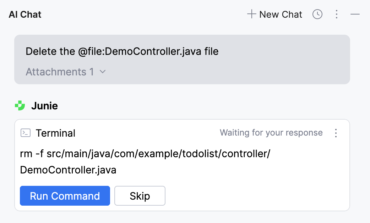Click the green Junie logo icon
370x223 pixels.
pos(20,105)
